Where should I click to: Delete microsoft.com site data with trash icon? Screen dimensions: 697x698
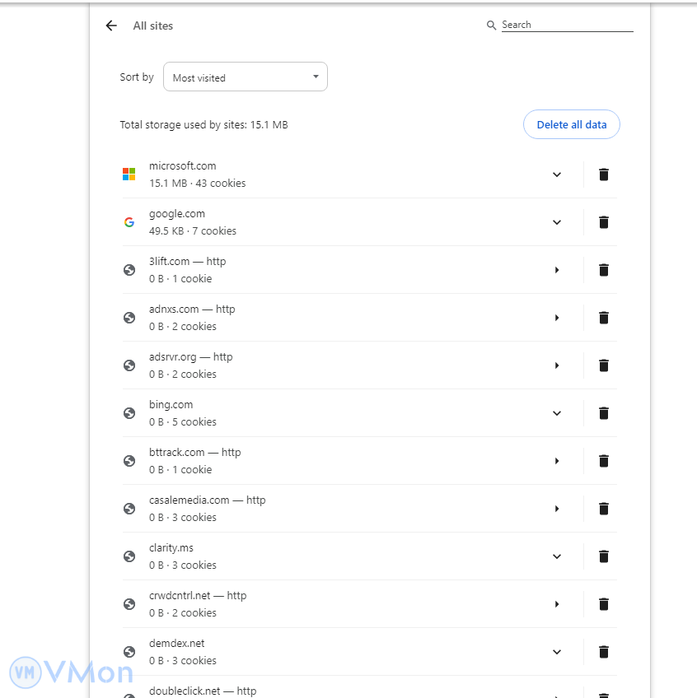604,174
